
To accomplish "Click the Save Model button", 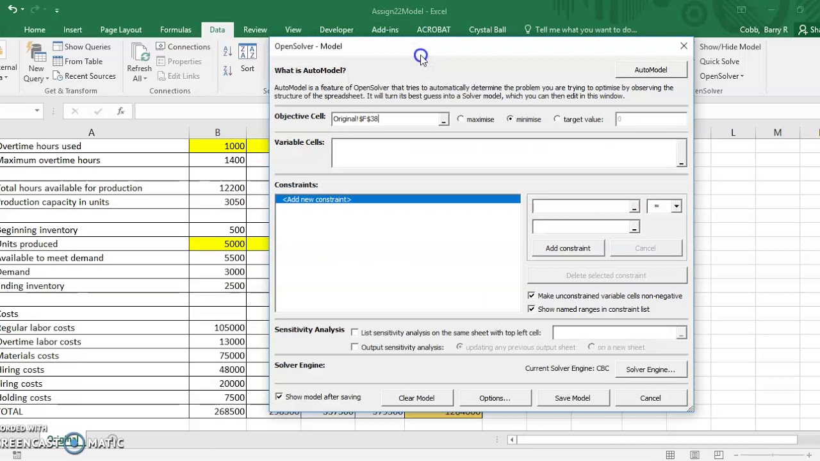I will coord(572,398).
